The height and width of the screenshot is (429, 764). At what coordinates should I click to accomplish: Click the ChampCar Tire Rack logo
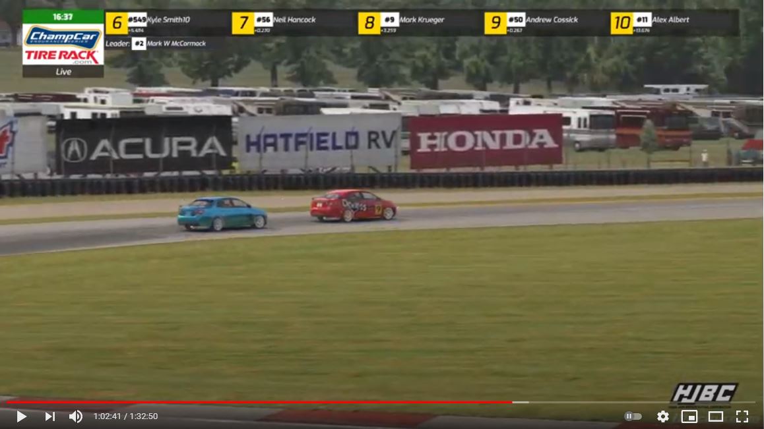click(x=63, y=45)
